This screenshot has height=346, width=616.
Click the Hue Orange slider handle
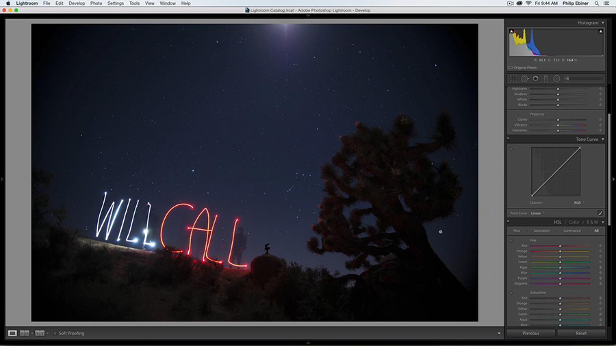coord(560,251)
